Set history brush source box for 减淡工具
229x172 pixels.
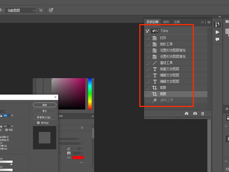click(147, 100)
